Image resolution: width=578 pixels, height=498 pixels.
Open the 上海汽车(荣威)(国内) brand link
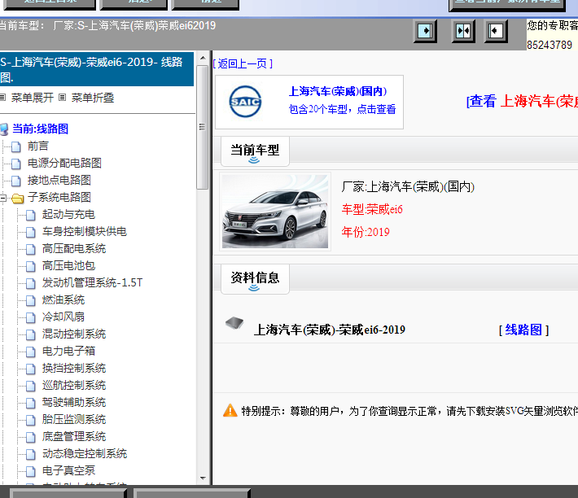(x=338, y=91)
